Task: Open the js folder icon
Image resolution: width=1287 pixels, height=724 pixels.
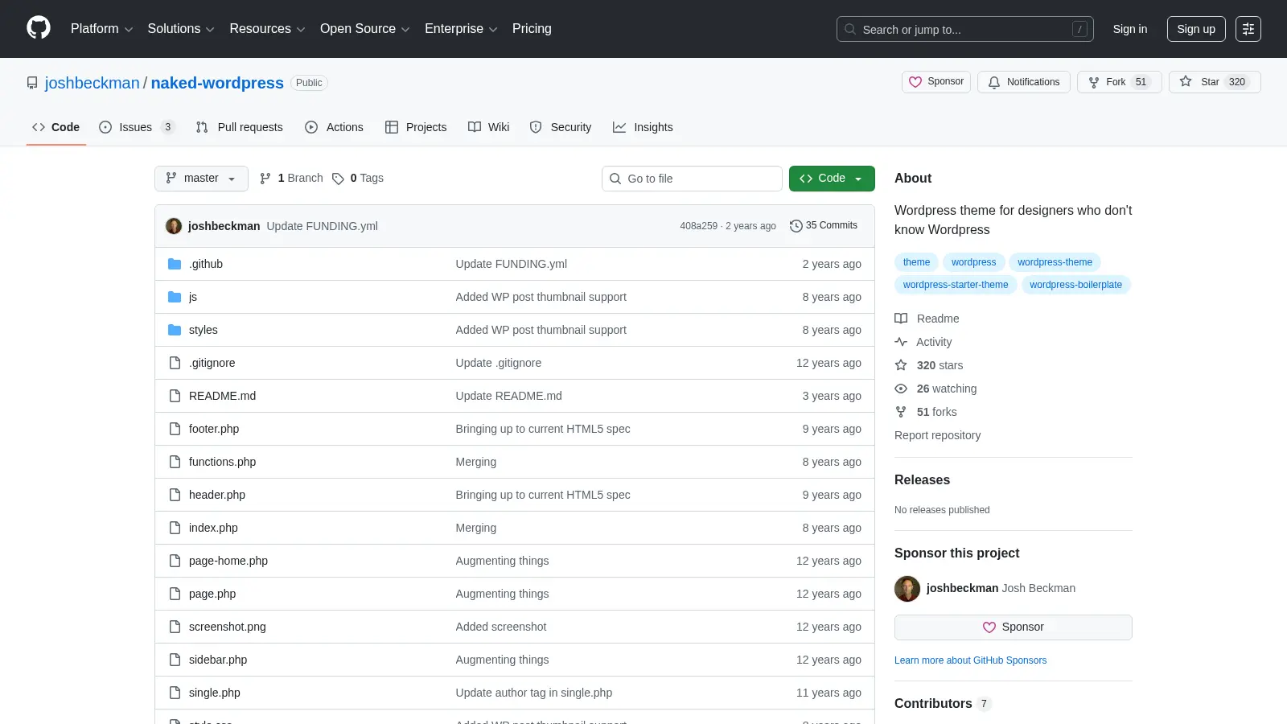Action: [175, 297]
